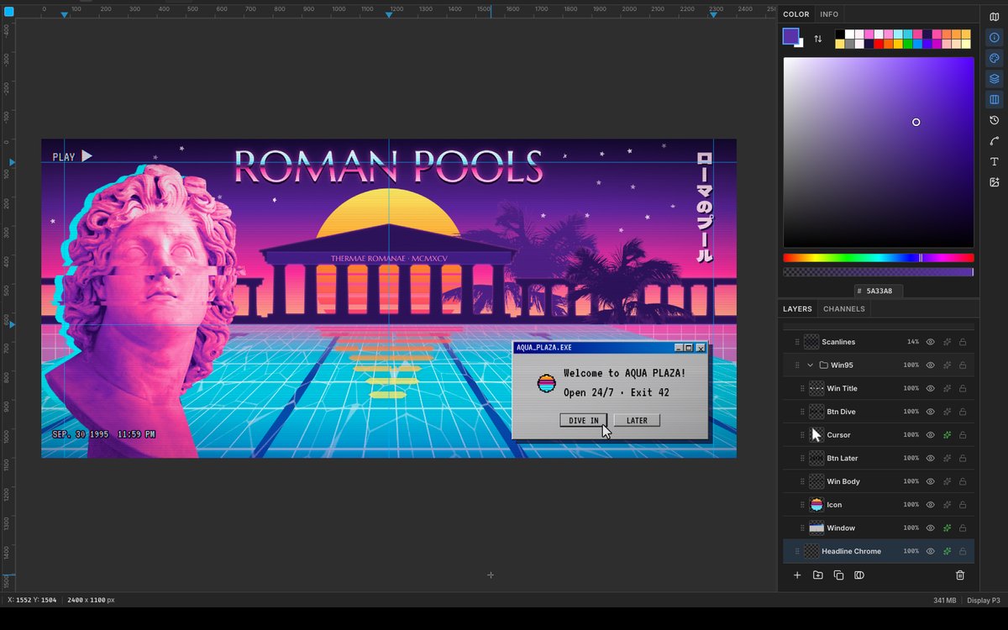
Task: Click the PLAY label on canvas
Action: (x=64, y=157)
